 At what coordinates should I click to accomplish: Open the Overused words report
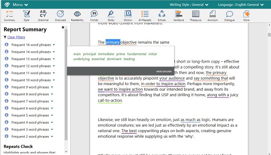click(60, 16)
